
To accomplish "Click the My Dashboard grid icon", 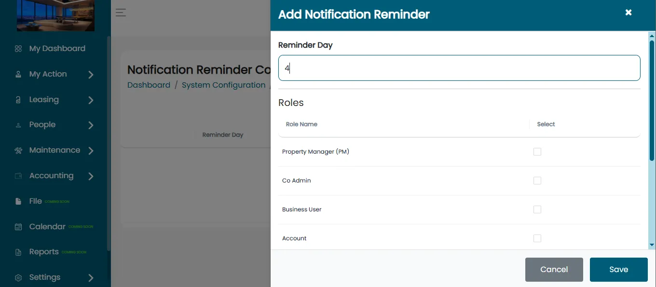I will (18, 49).
